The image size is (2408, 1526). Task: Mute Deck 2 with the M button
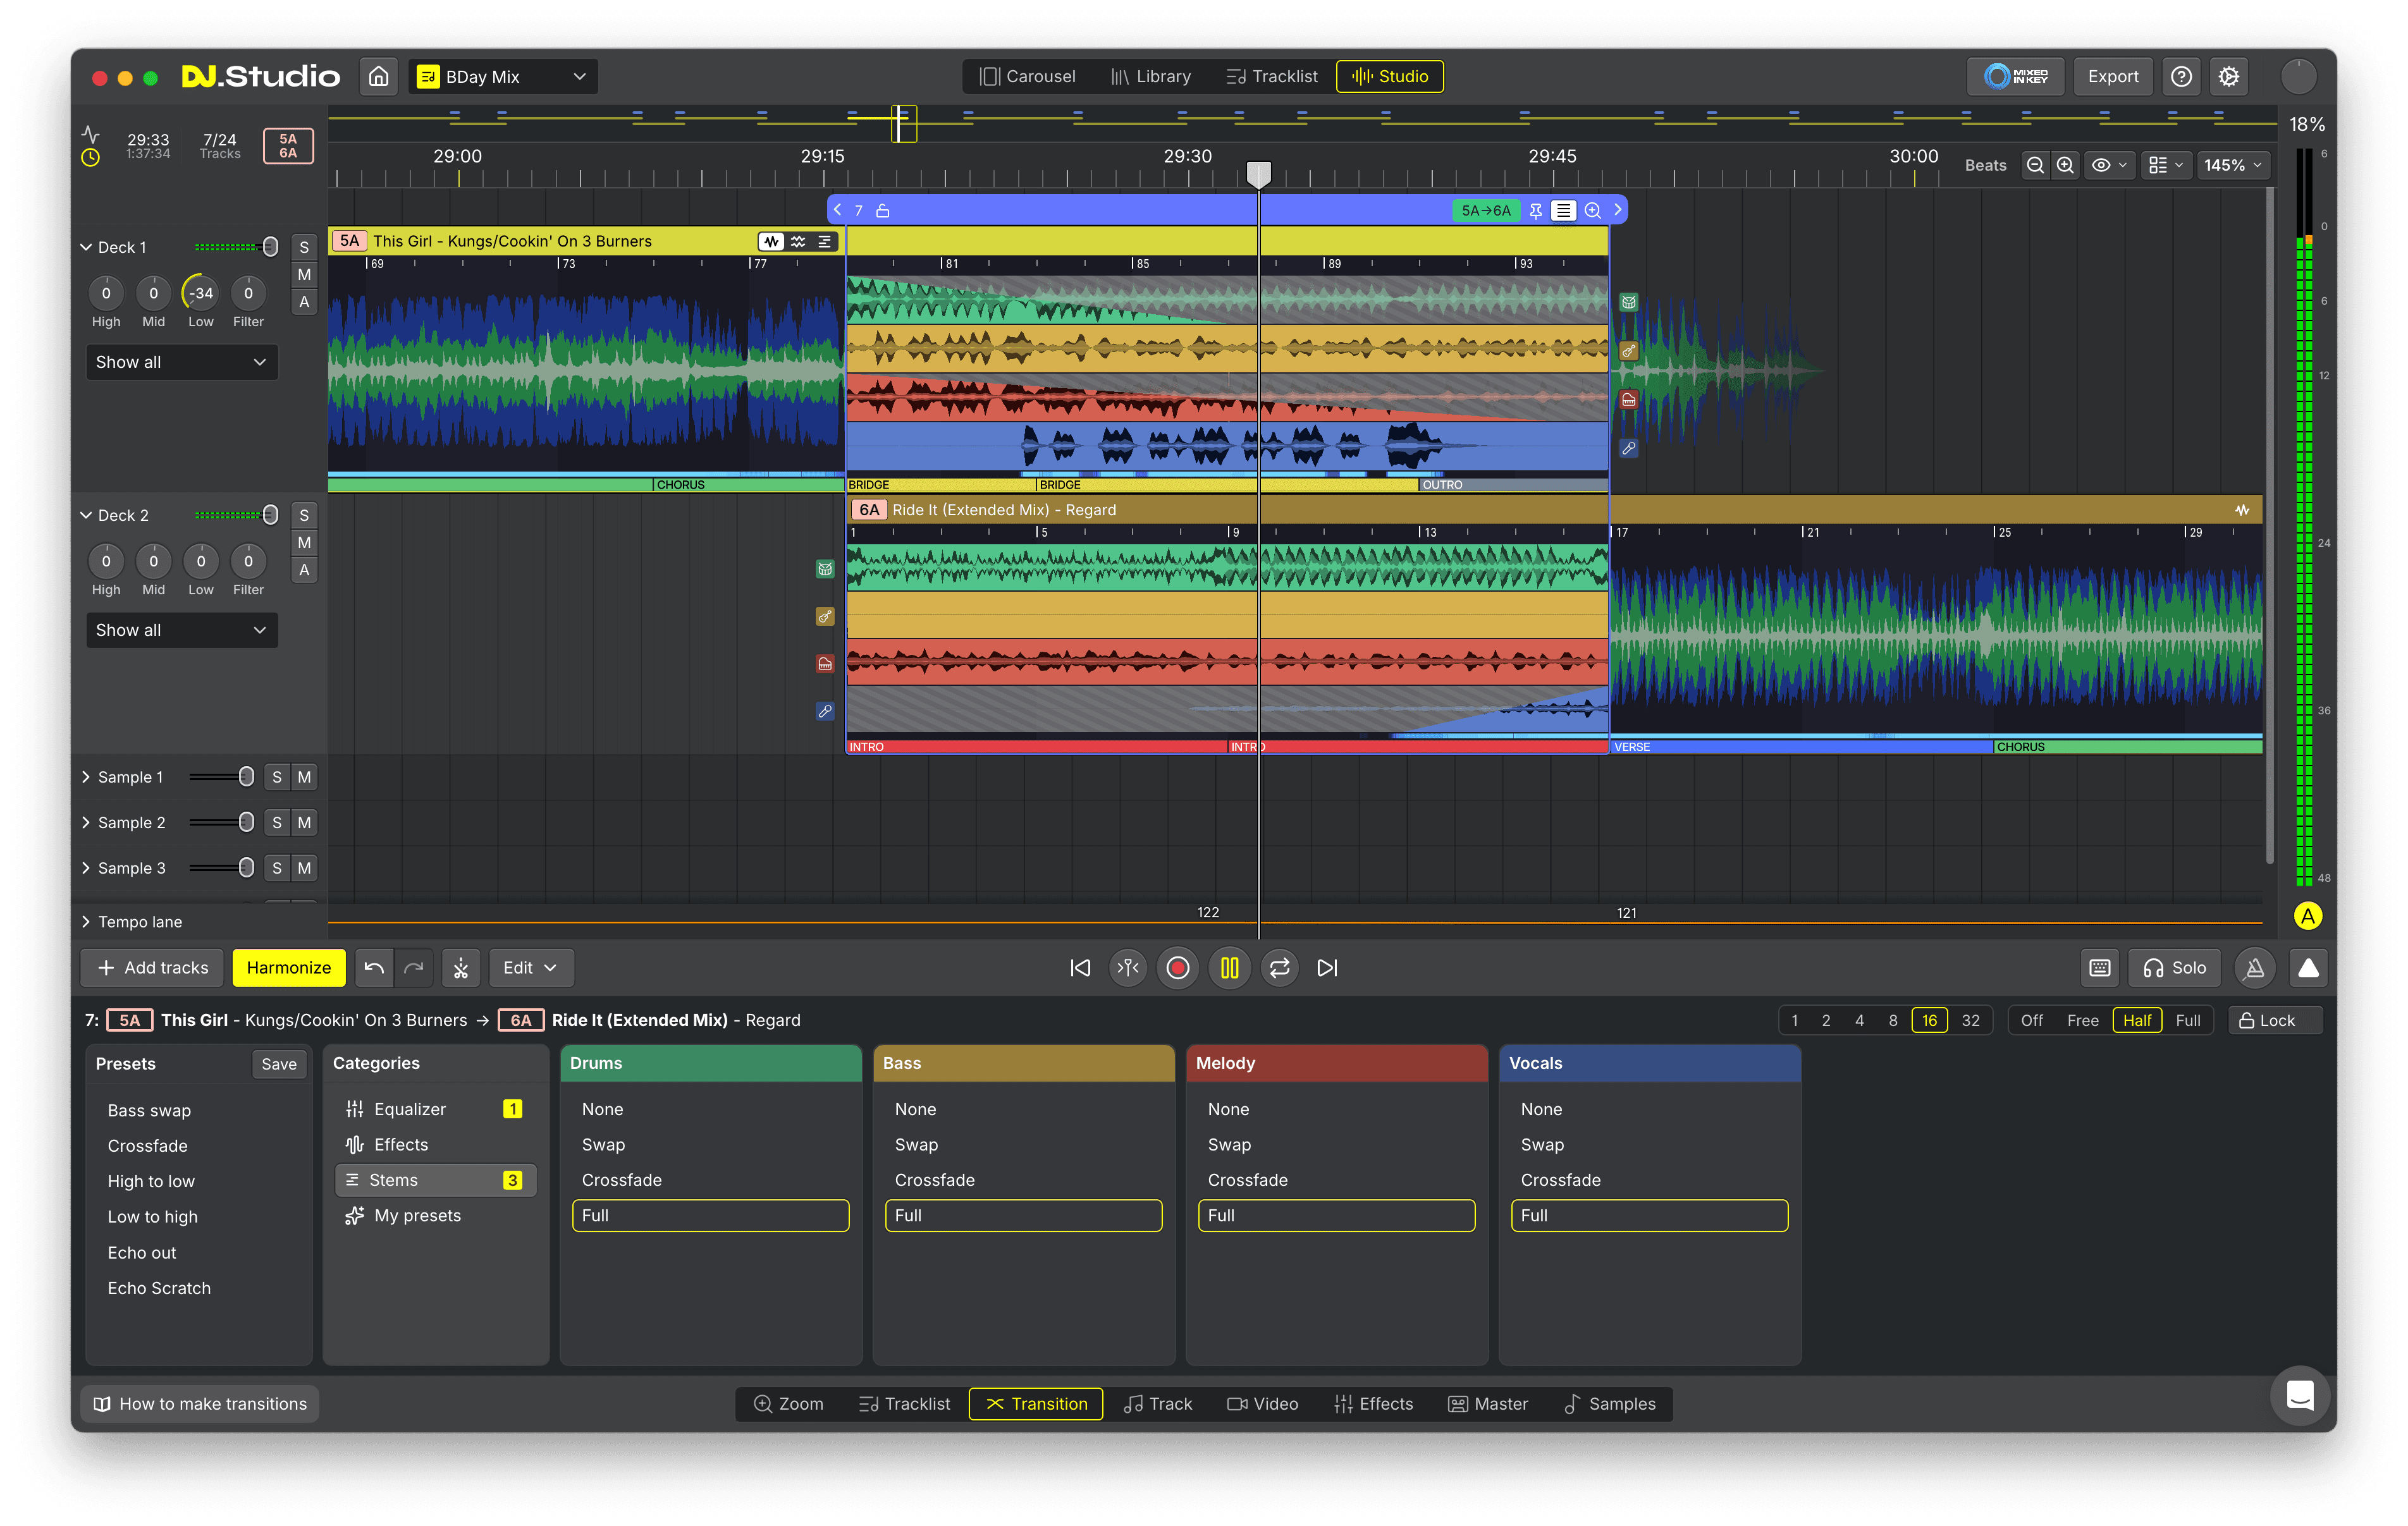304,542
